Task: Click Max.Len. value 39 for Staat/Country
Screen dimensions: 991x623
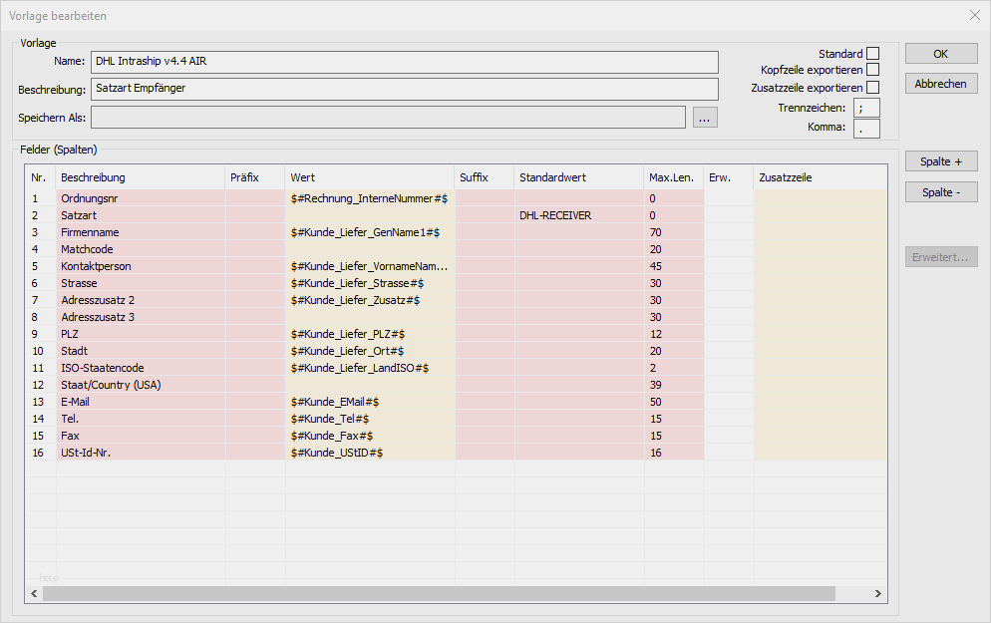Action: coord(674,385)
